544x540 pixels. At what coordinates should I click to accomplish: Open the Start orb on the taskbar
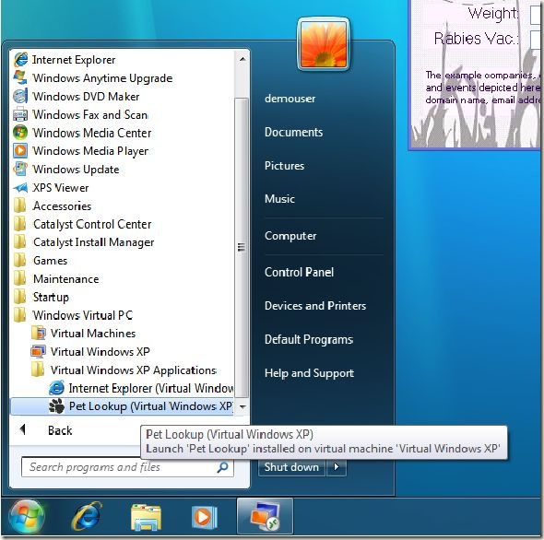tap(27, 517)
